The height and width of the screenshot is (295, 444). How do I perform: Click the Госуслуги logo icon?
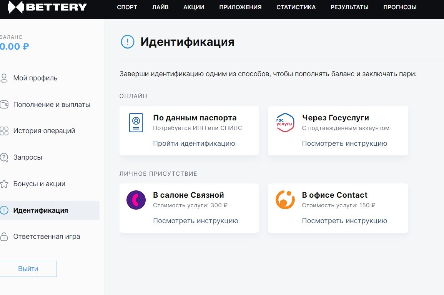285,123
